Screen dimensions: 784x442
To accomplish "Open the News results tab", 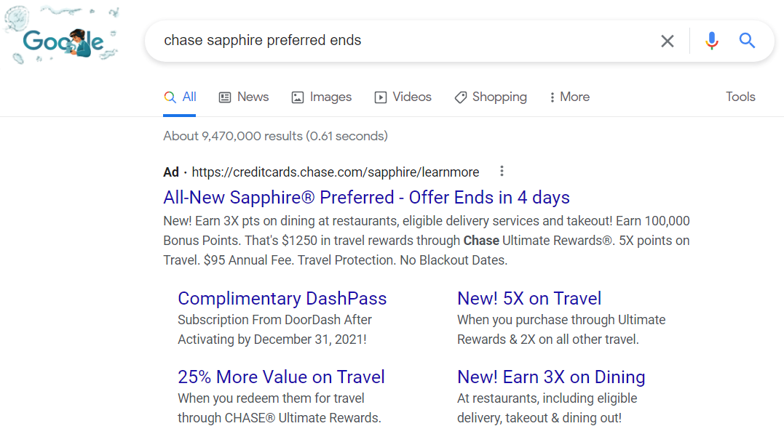I will [x=244, y=97].
